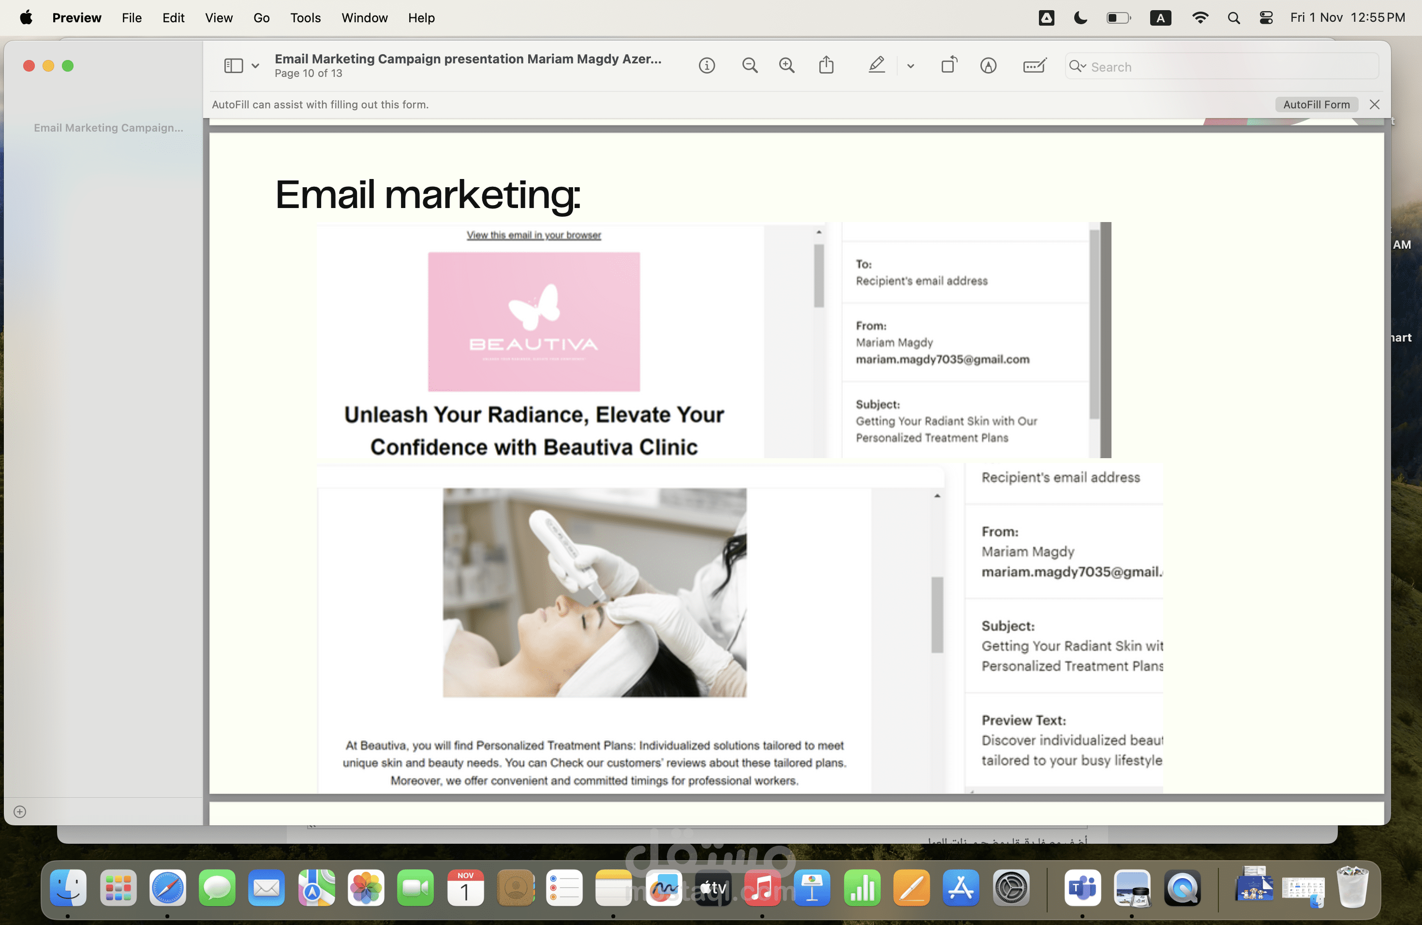1422x925 pixels.
Task: Click the facial treatment photo
Action: (594, 592)
